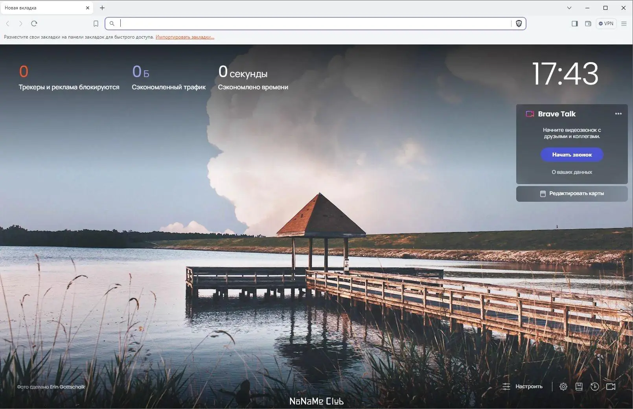Click the Трекеры и реклама блокируются stat
633x409 pixels.
click(69, 78)
